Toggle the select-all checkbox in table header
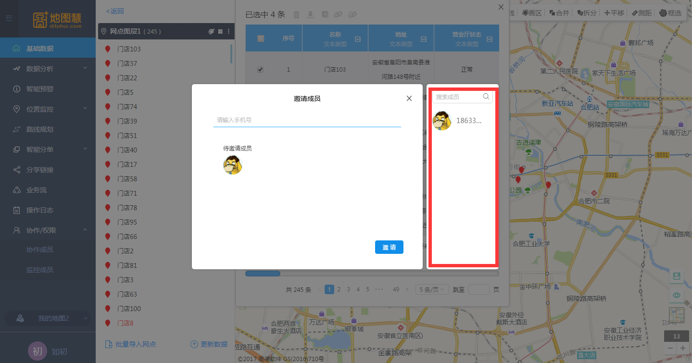Viewport: 692px width, 363px height. (261, 38)
